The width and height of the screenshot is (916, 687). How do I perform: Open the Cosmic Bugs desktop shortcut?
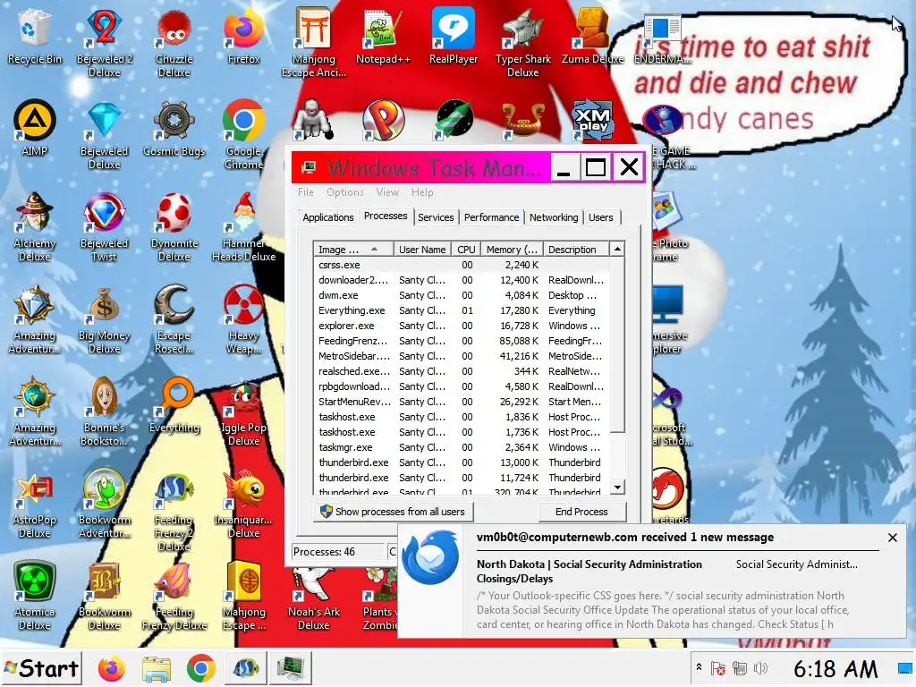tap(174, 127)
